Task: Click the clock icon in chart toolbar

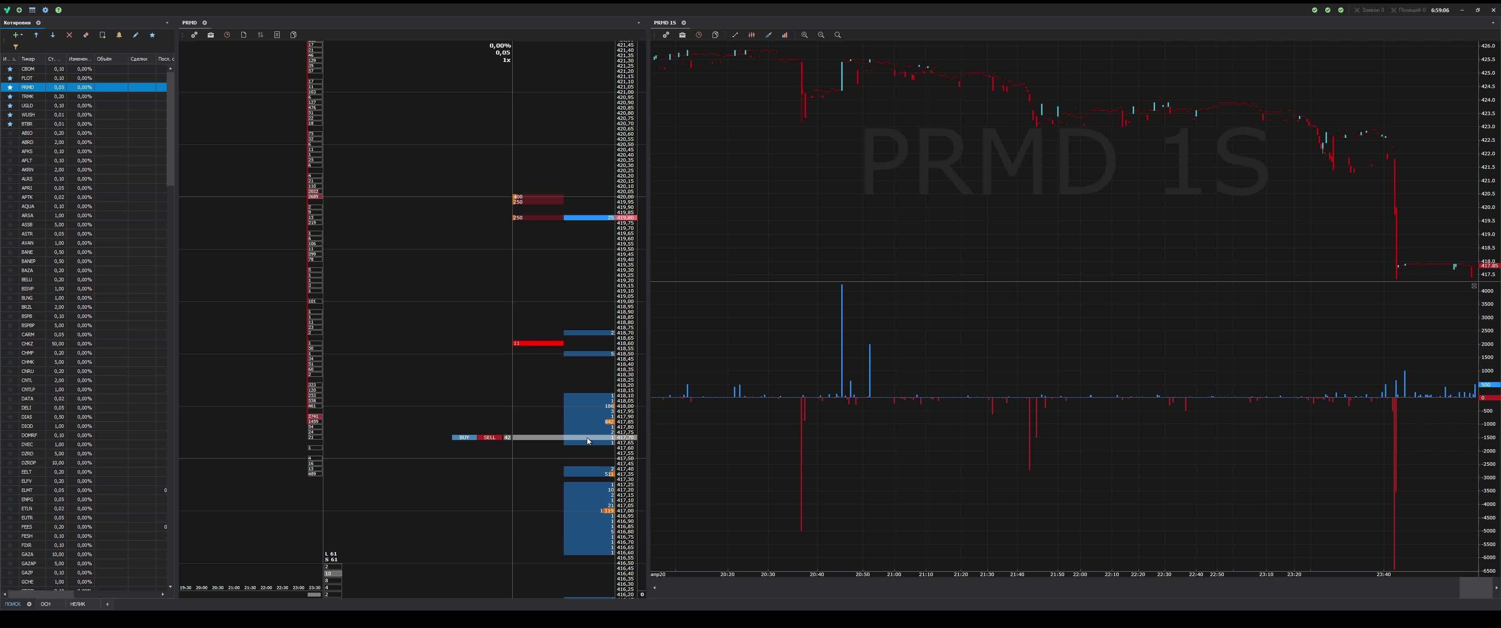Action: tap(699, 35)
